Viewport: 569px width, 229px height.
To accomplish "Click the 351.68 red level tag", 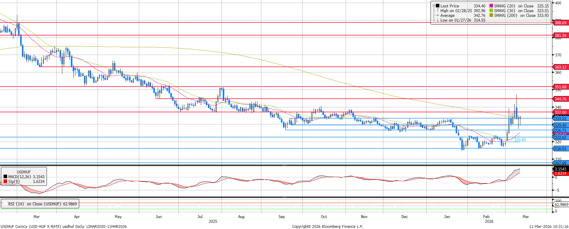I will point(560,87).
